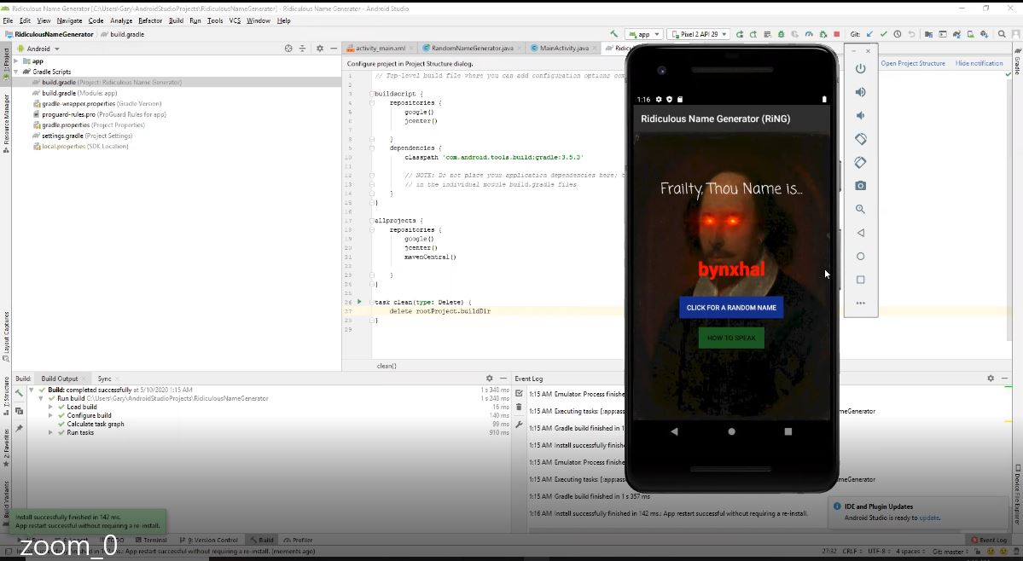Click the red Stop button in toolbar
Image resolution: width=1023 pixels, height=561 pixels.
point(836,34)
